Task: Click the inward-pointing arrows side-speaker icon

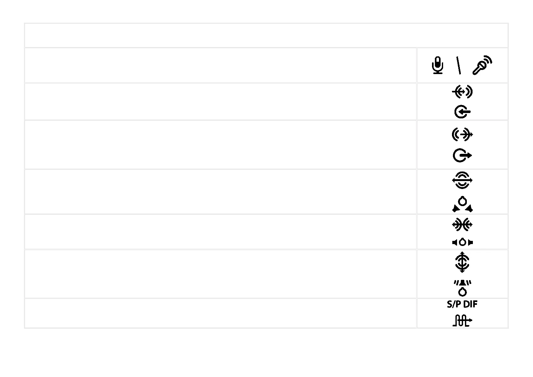Action: click(462, 225)
